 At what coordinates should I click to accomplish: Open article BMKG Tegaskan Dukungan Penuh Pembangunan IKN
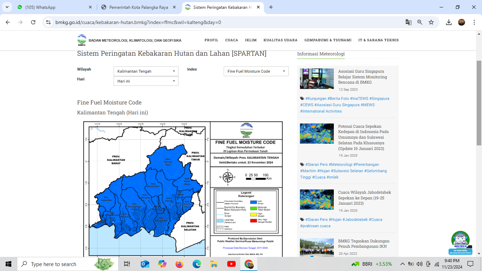click(x=364, y=244)
